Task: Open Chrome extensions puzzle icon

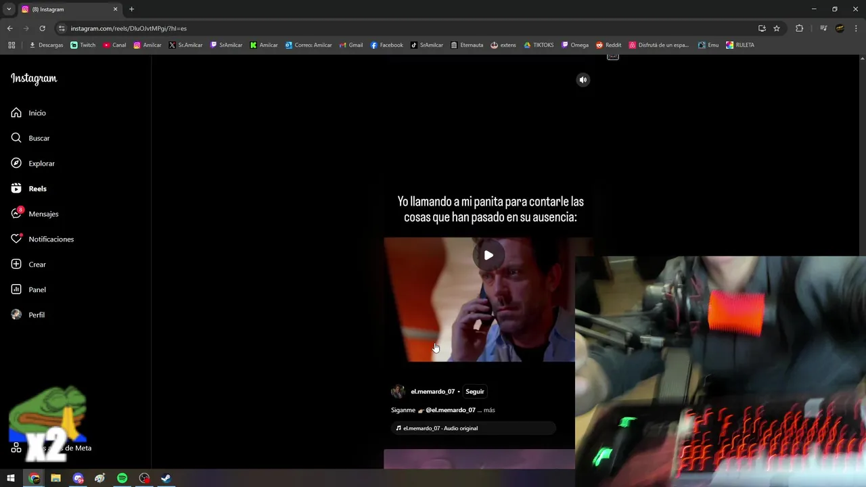Action: point(799,28)
